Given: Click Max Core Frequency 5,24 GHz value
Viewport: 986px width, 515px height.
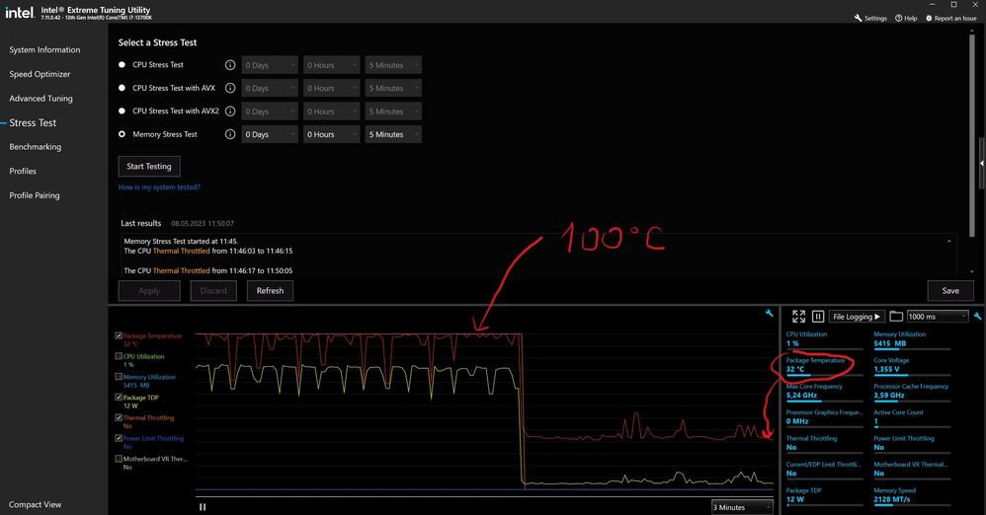Looking at the screenshot, I should [x=802, y=395].
